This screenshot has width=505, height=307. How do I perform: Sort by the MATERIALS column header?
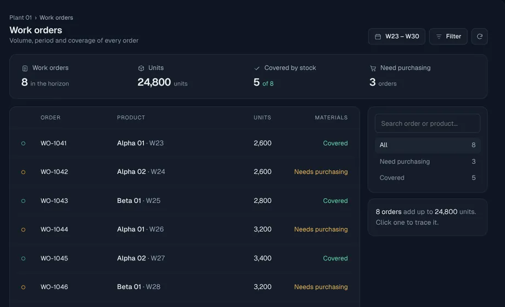(331, 117)
